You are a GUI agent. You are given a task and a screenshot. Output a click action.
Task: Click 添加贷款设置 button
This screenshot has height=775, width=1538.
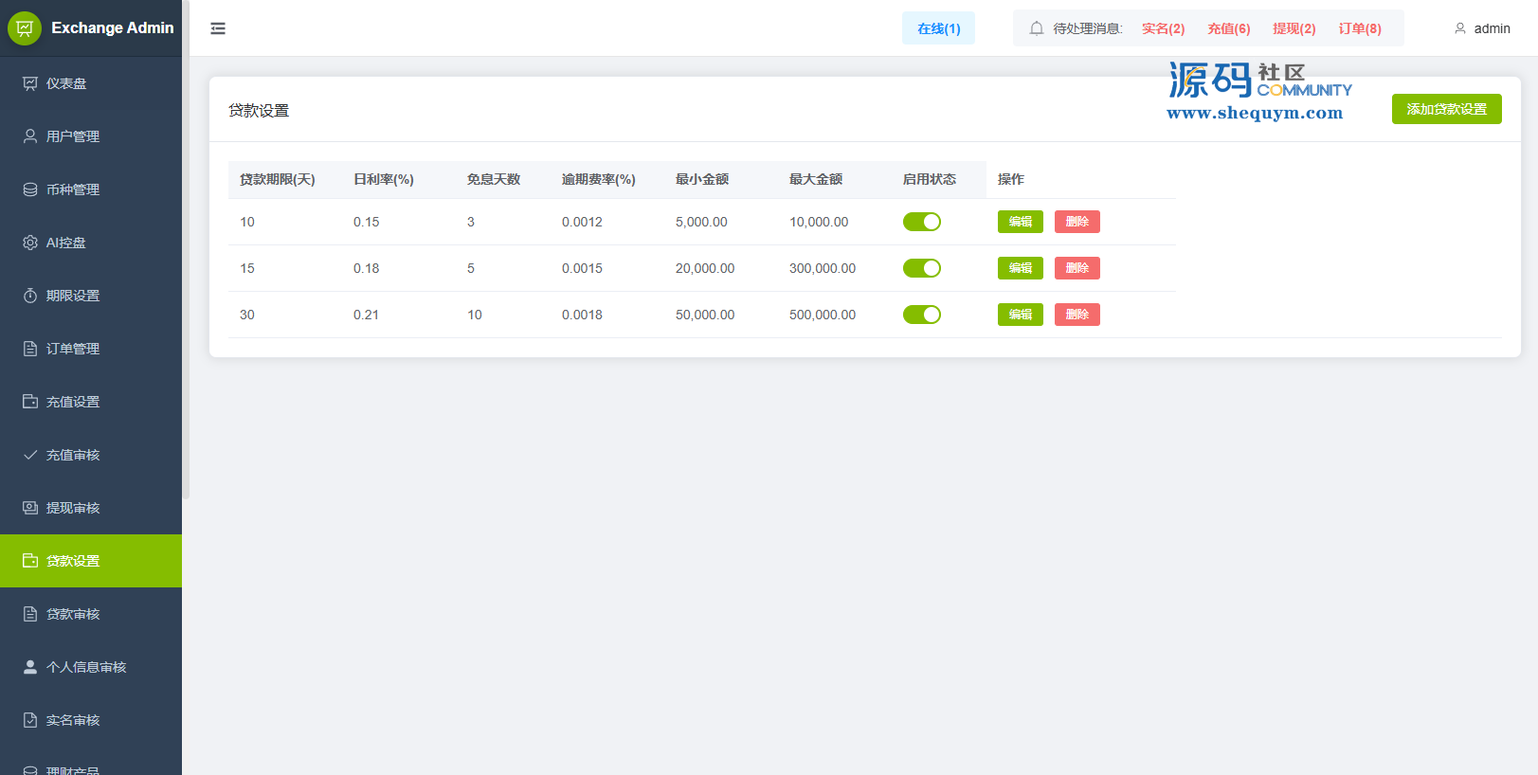pyautogui.click(x=1446, y=109)
